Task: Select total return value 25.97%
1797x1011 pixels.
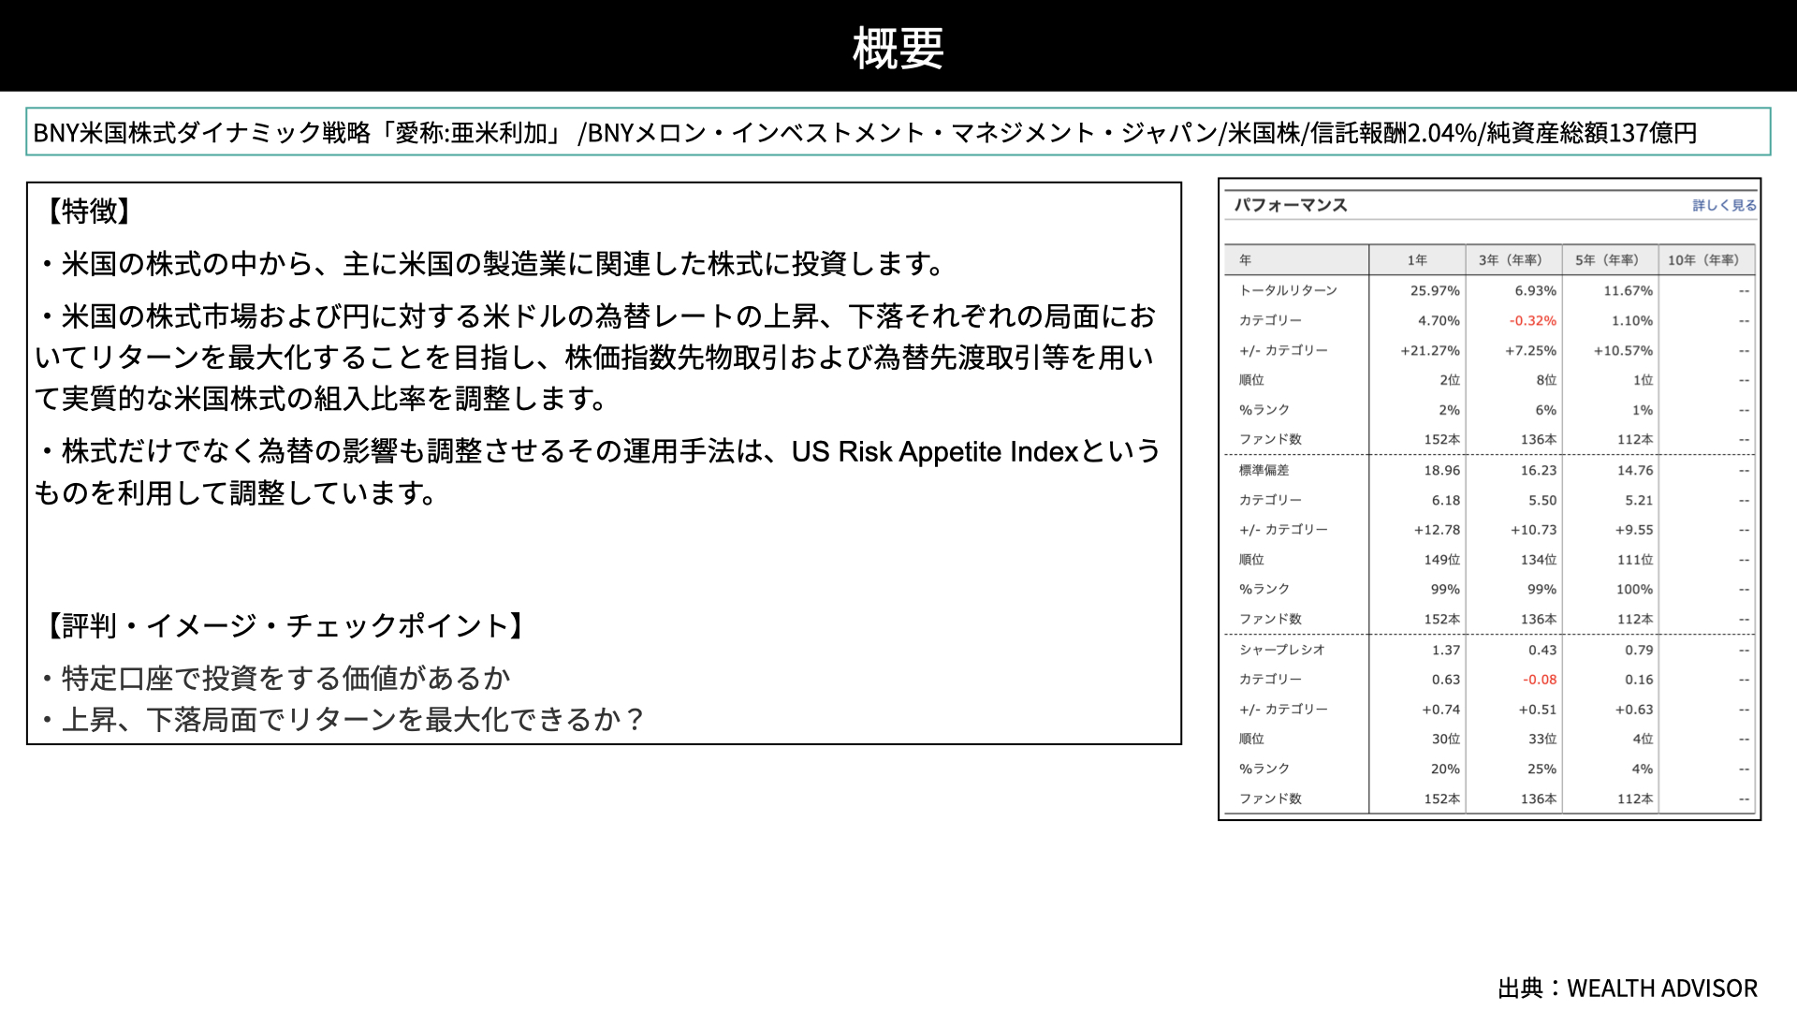Action: [1435, 290]
